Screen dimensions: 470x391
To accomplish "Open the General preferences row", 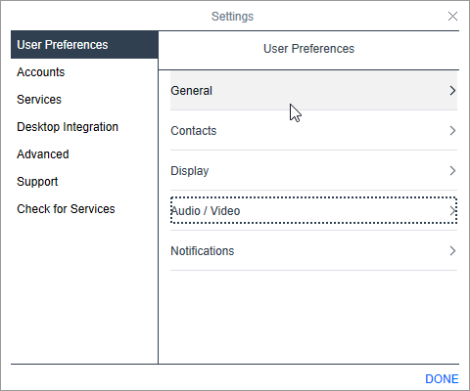I will [x=313, y=91].
